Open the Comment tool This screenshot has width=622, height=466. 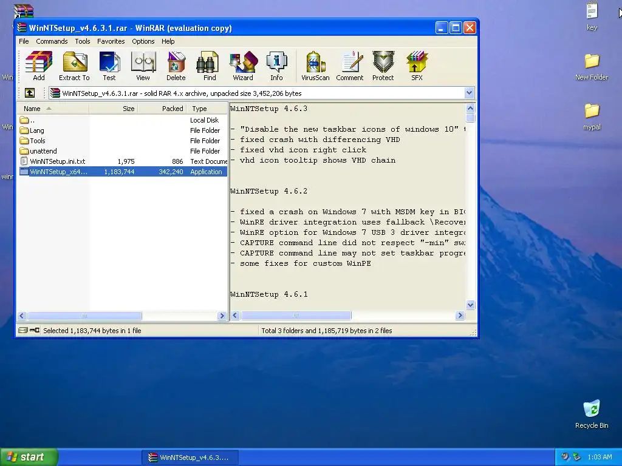pos(349,66)
